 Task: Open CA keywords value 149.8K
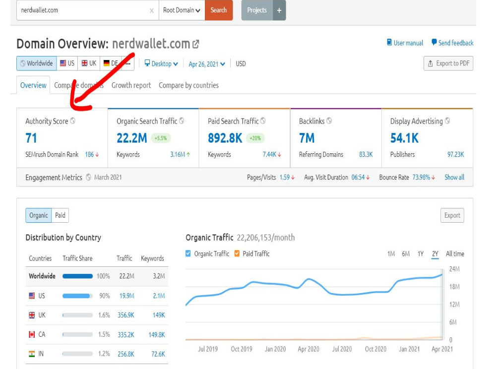[157, 335]
